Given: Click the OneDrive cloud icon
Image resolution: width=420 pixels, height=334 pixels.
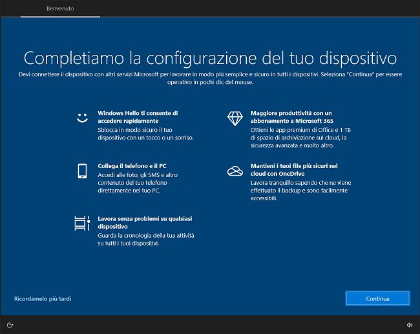Looking at the screenshot, I should tap(234, 171).
